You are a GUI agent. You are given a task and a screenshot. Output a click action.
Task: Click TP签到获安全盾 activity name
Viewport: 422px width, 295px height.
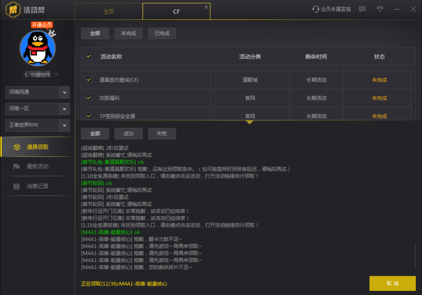[x=117, y=116]
